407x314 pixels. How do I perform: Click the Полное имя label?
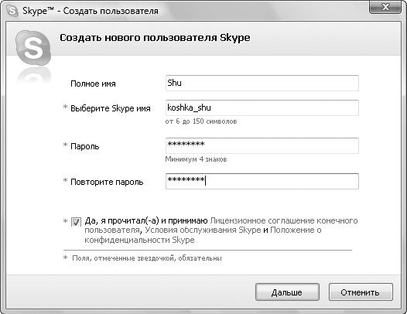click(93, 84)
